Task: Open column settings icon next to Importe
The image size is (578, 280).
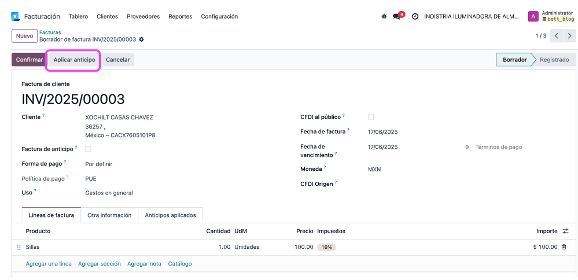Action: 565,231
